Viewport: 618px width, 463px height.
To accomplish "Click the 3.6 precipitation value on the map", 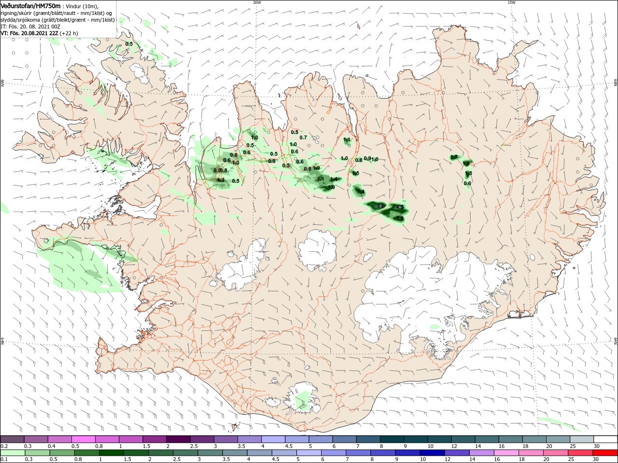I will tap(380, 206).
